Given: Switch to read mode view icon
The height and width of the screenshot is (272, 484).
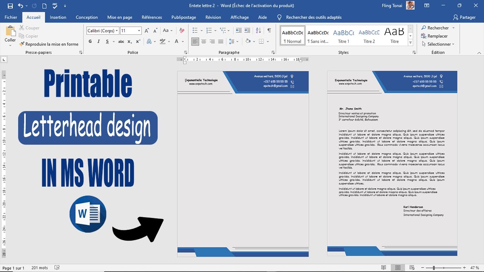Looking at the screenshot, I should pyautogui.click(x=384, y=268).
